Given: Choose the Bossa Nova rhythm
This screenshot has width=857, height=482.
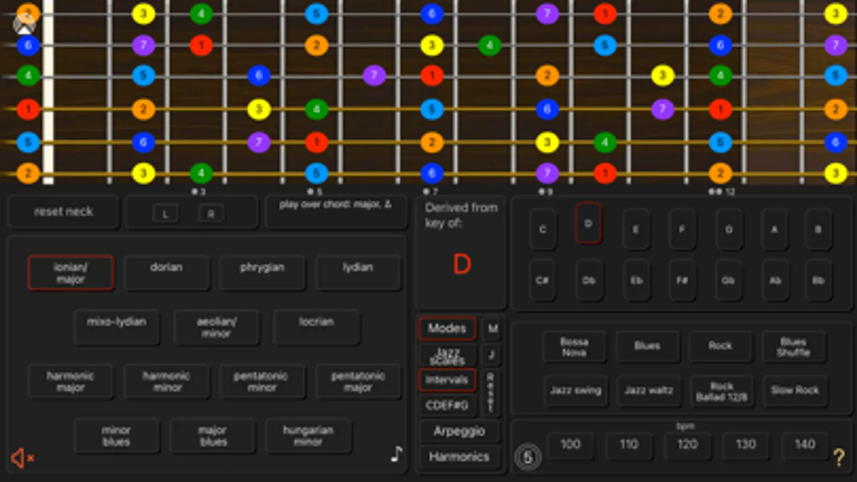Looking at the screenshot, I should pos(574,347).
